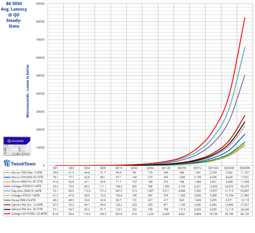Click the 90000 y-axis label
The image size is (255, 233).
click(40, 4)
